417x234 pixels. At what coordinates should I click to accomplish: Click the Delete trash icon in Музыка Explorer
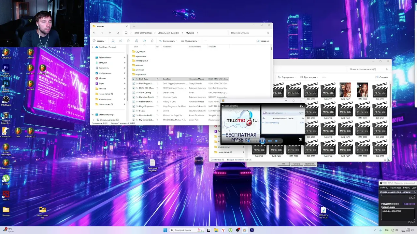[x=152, y=41]
